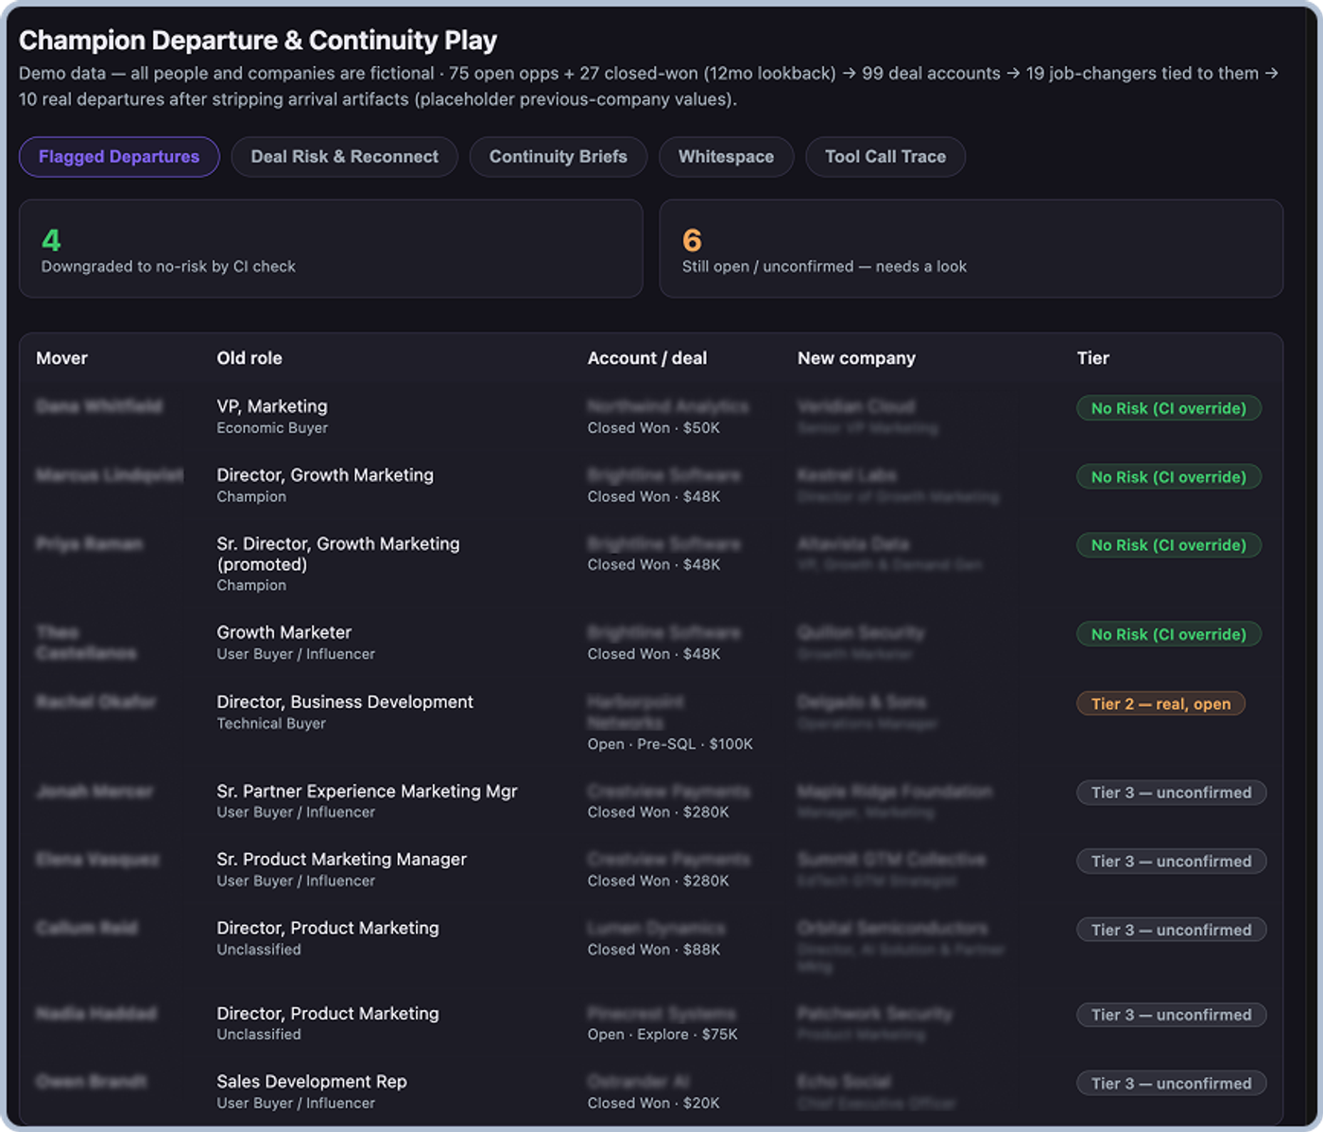Viewport: 1323px width, 1132px height.
Task: Click Tier 3 badge in Sales Development Rep row
Action: point(1172,1084)
